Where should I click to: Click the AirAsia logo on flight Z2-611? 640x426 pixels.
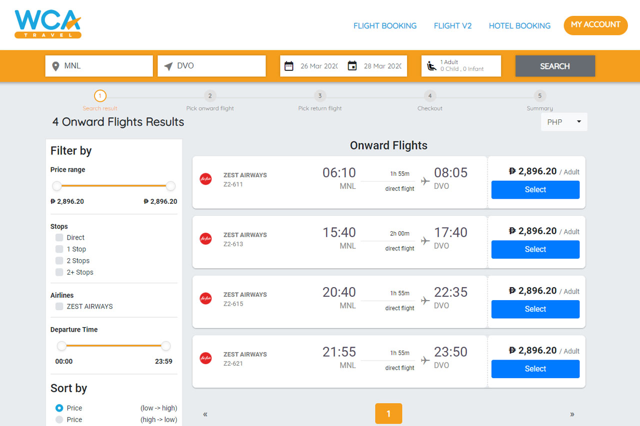pos(205,179)
